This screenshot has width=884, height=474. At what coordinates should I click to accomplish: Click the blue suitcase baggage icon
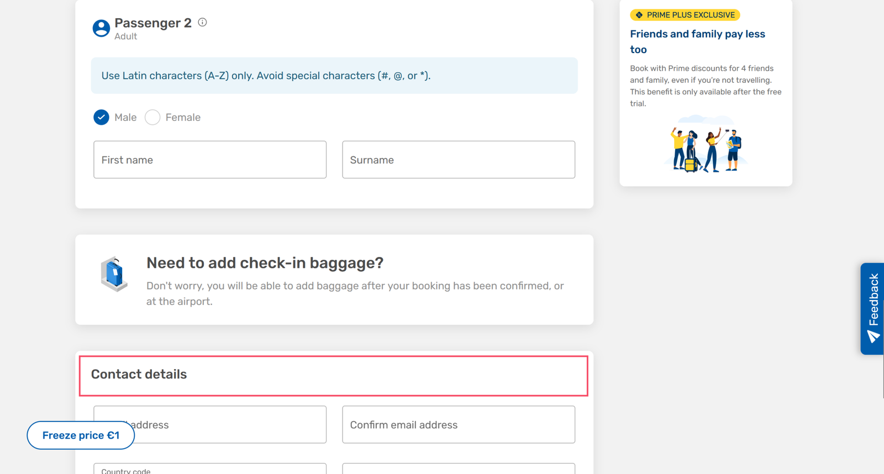tap(114, 274)
